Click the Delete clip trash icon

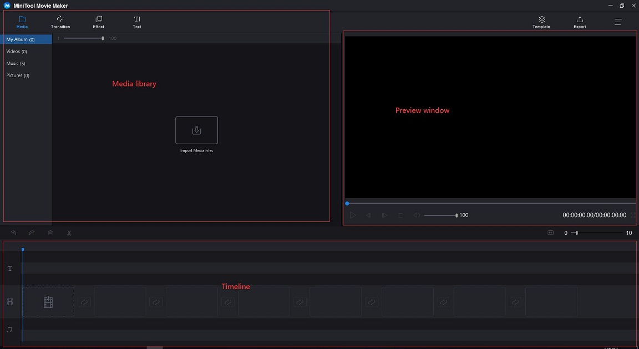[50, 232]
